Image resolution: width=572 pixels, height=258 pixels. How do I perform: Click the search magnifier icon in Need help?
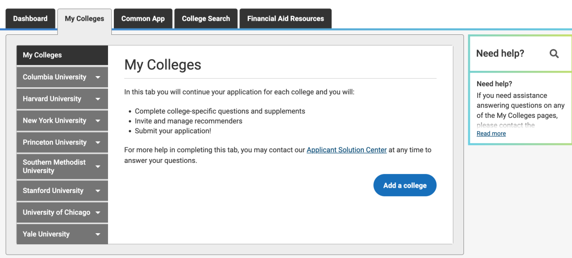554,53
